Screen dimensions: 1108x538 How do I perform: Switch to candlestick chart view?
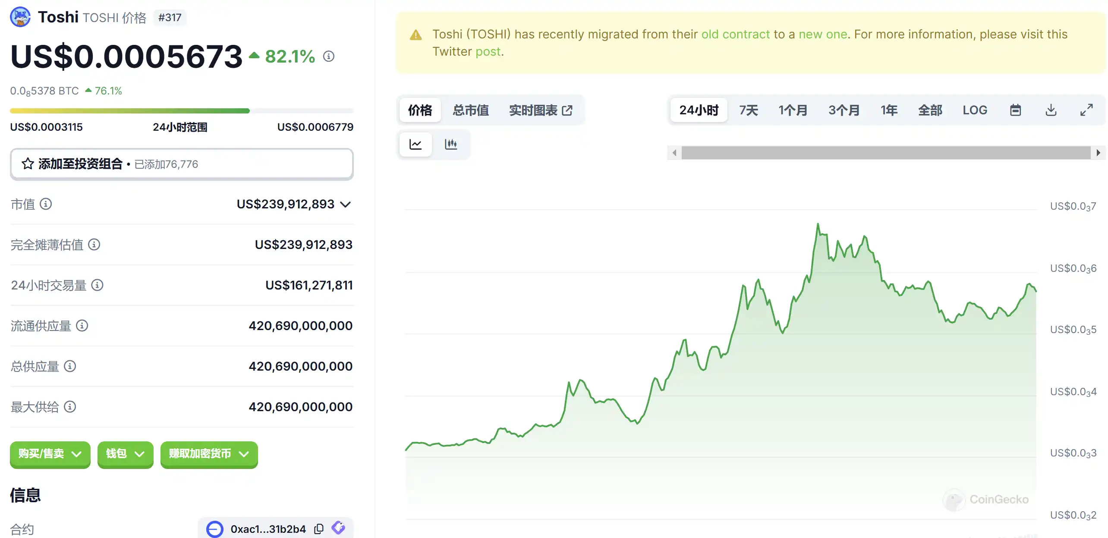(450, 144)
